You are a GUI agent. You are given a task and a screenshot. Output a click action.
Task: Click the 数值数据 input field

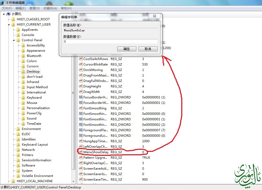pyautogui.click(x=110, y=42)
